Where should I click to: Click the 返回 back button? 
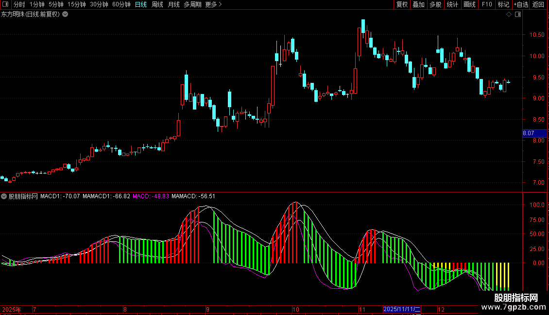(538, 4)
